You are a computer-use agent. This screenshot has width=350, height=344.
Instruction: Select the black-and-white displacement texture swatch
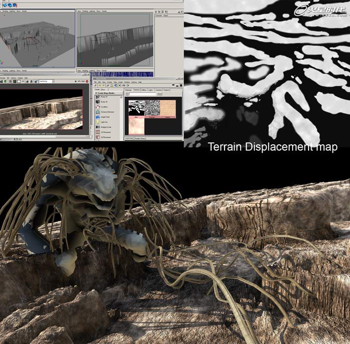[x=136, y=108]
